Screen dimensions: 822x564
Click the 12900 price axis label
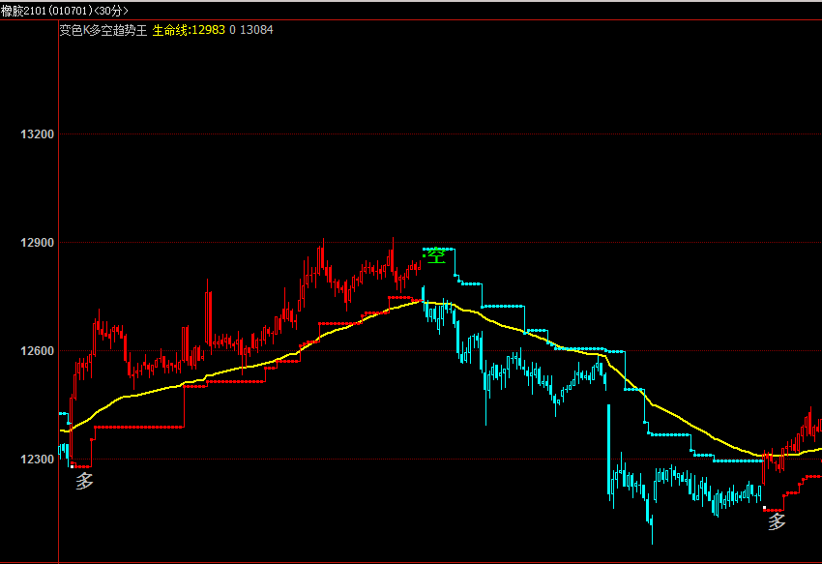point(37,243)
